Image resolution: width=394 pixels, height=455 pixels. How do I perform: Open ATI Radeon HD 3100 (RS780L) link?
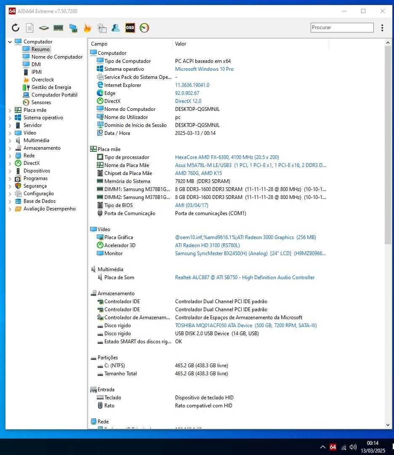pyautogui.click(x=208, y=245)
